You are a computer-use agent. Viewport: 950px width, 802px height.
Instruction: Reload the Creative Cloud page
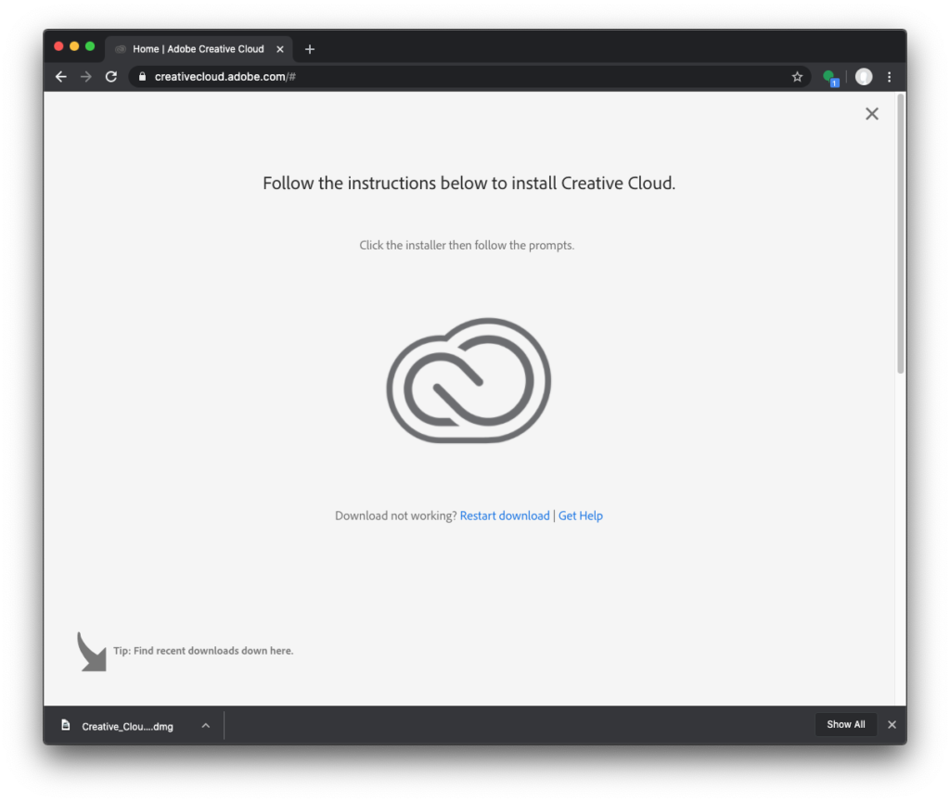click(x=111, y=77)
